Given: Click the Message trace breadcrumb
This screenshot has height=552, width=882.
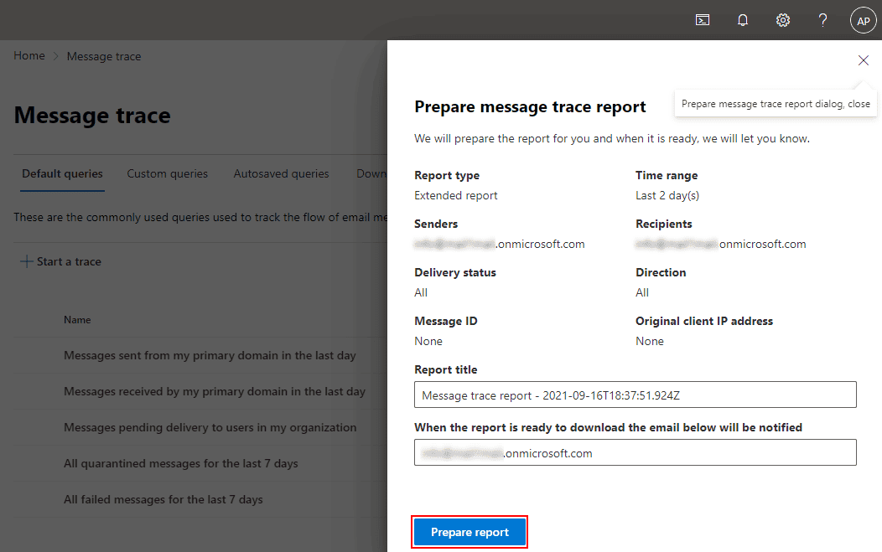Looking at the screenshot, I should pyautogui.click(x=104, y=57).
